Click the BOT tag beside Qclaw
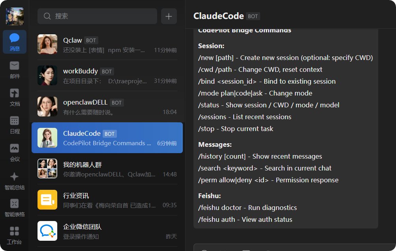The image size is (396, 251). 91,40
